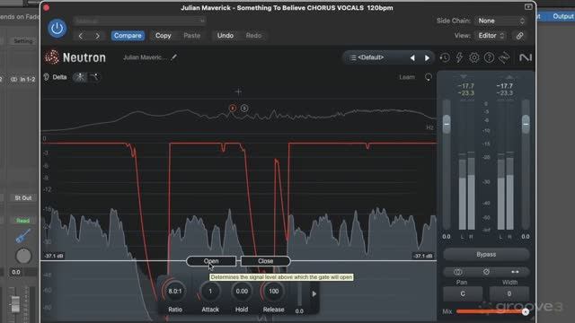Click the Mix slider handle
The height and width of the screenshot is (323, 575).
click(525, 311)
